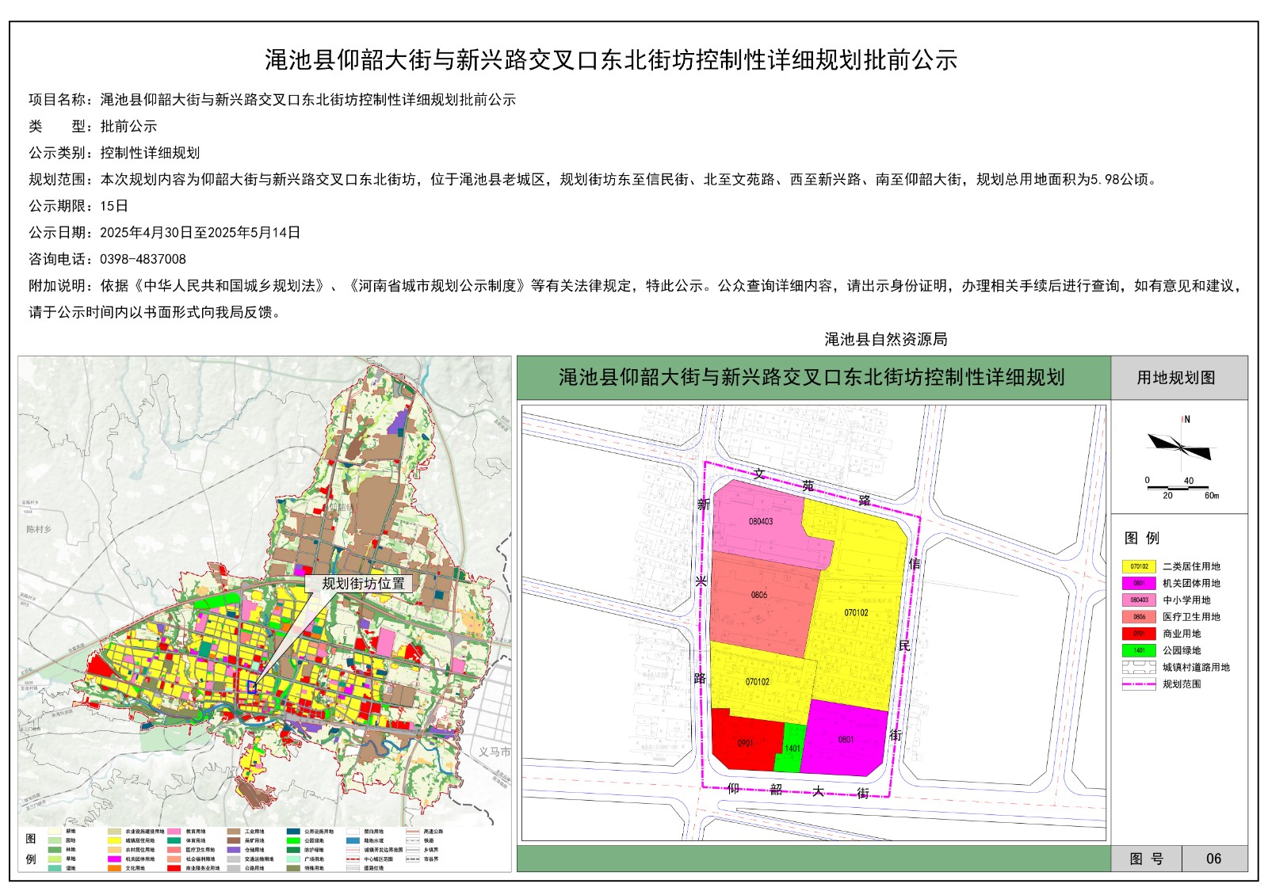Click the 中心城区范围 symbol in overview legend

click(x=353, y=859)
